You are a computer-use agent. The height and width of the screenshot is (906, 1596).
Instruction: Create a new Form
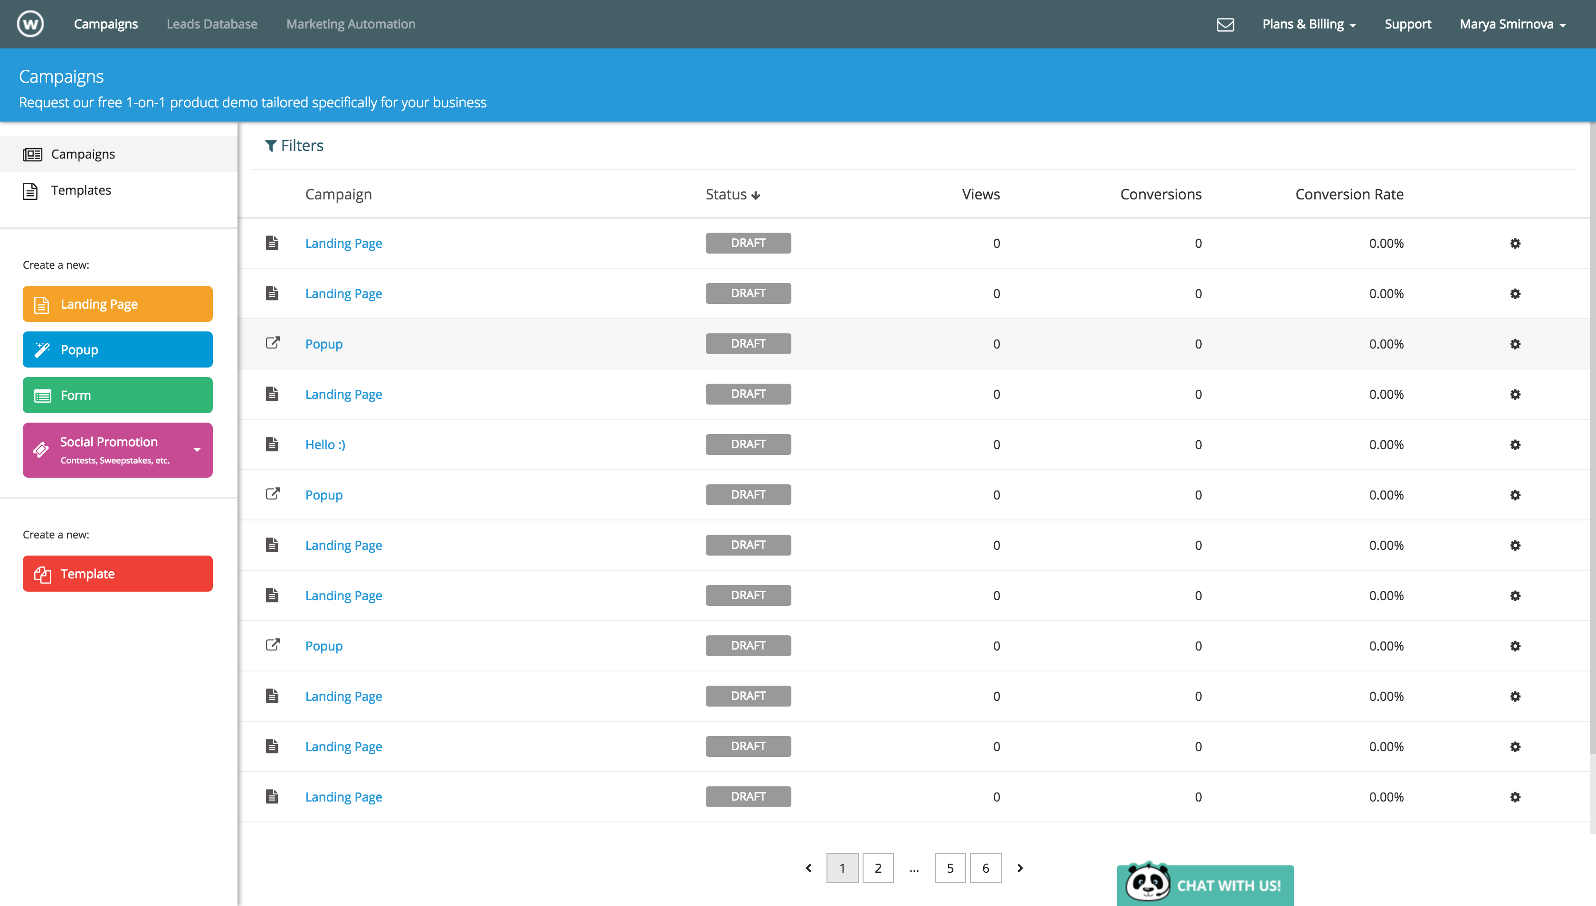pos(118,395)
